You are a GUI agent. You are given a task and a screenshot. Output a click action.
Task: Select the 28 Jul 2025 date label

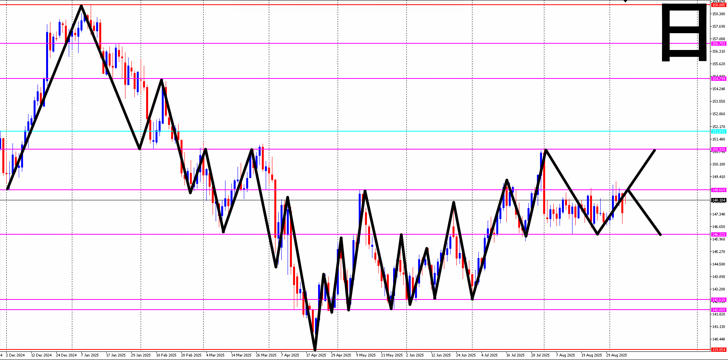[540, 355]
